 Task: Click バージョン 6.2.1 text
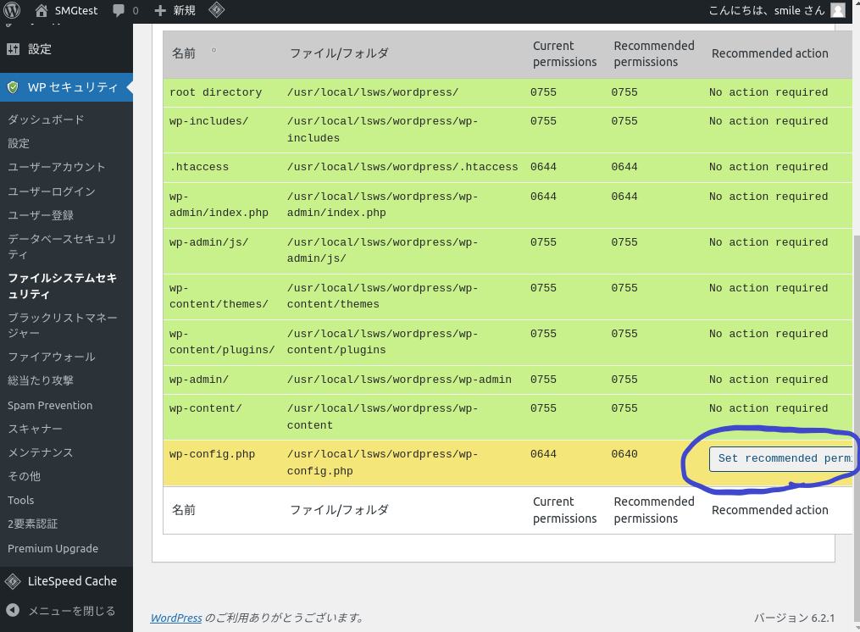[794, 618]
